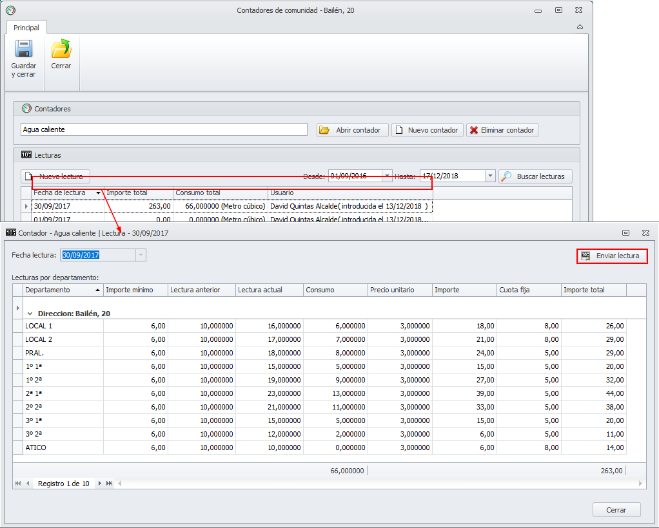Open the selected counter with Abrir contador
Screen dimensions: 659x528
coord(352,130)
